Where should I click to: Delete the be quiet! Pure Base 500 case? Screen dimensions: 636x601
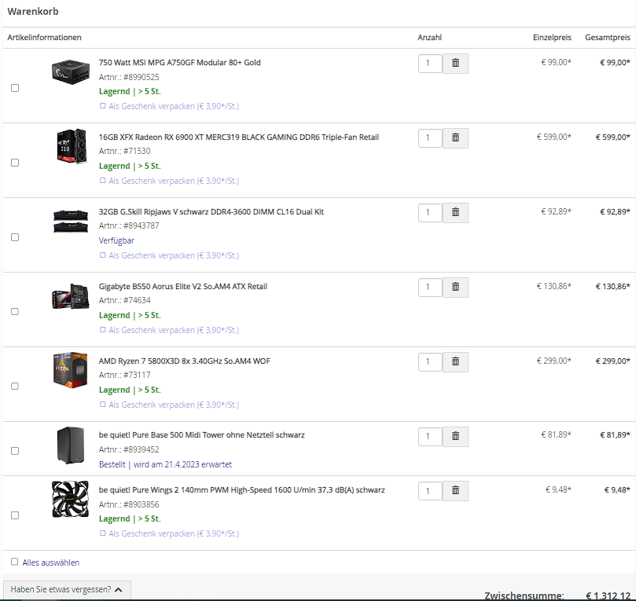[455, 436]
